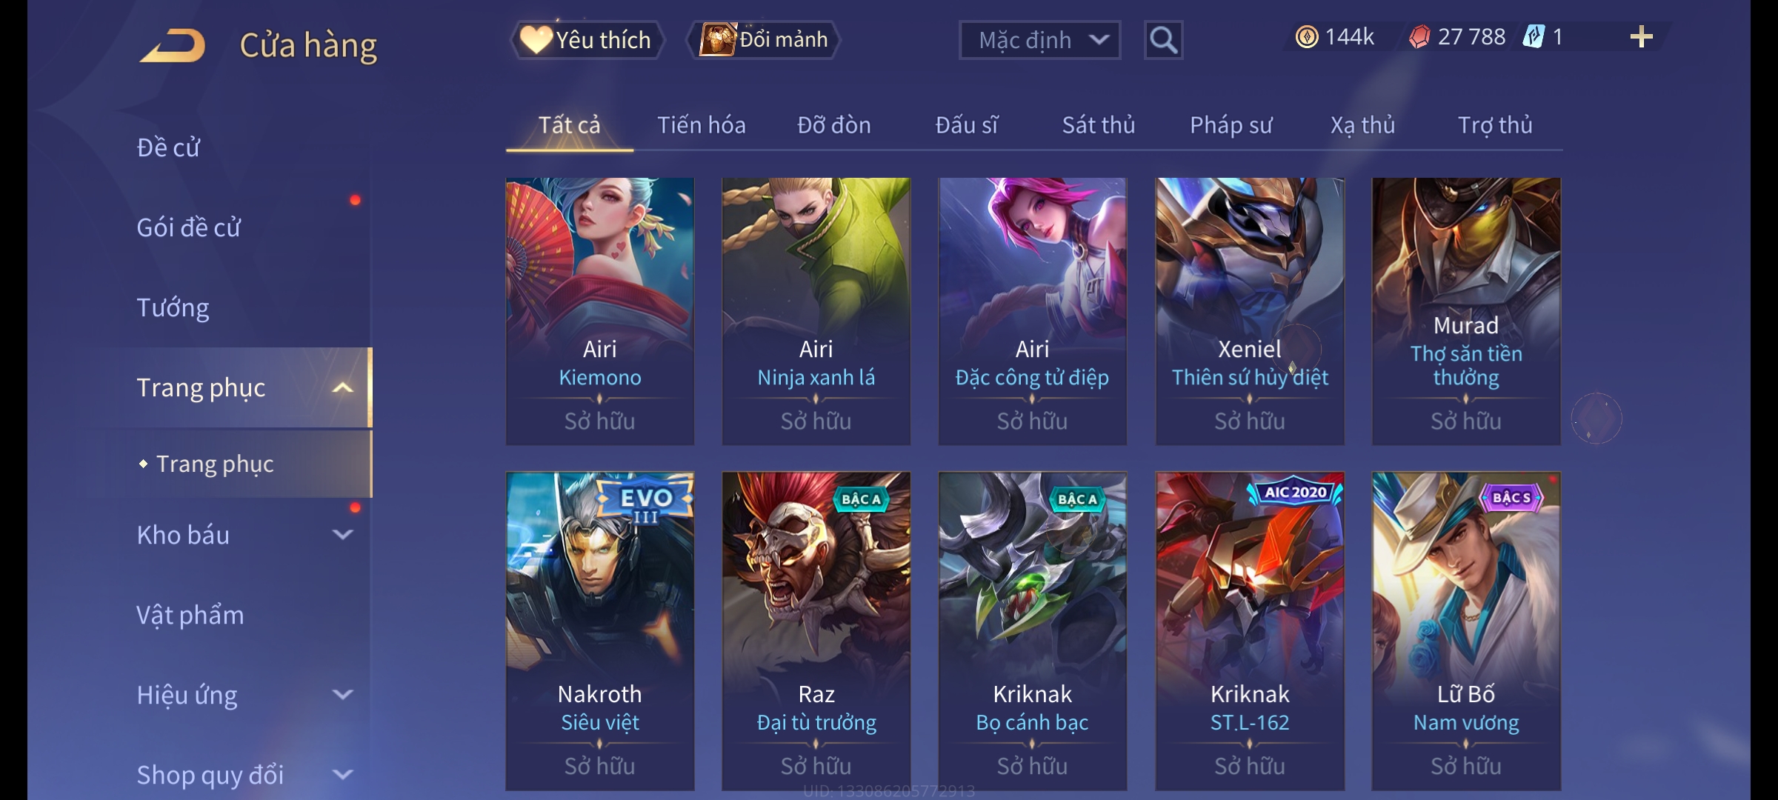
Task: Open the Mặc định sort dropdown
Action: [1039, 40]
